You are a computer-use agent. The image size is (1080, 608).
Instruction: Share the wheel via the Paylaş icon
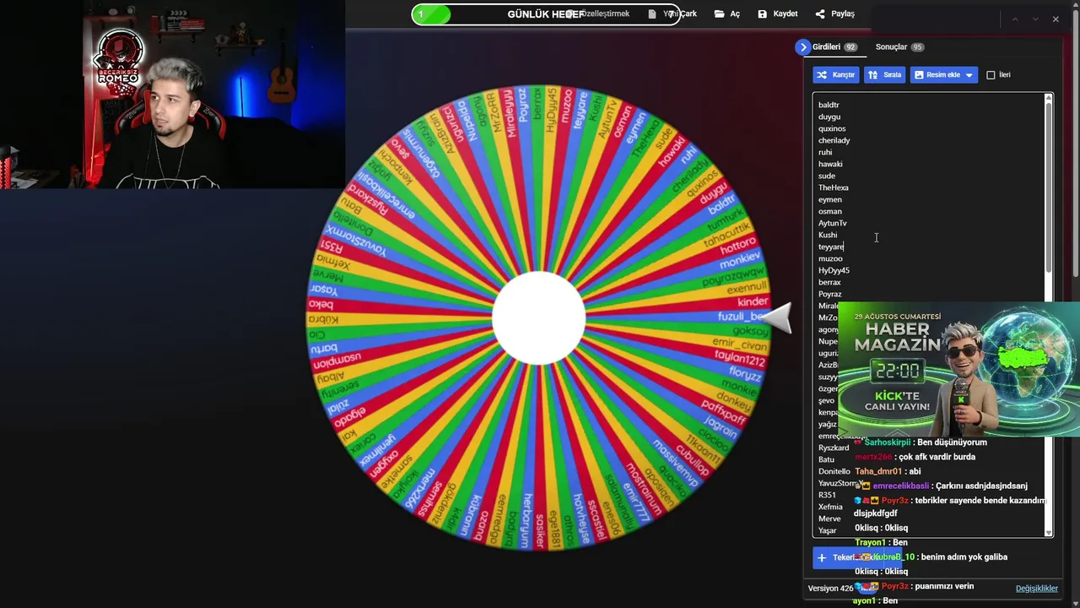click(x=820, y=14)
